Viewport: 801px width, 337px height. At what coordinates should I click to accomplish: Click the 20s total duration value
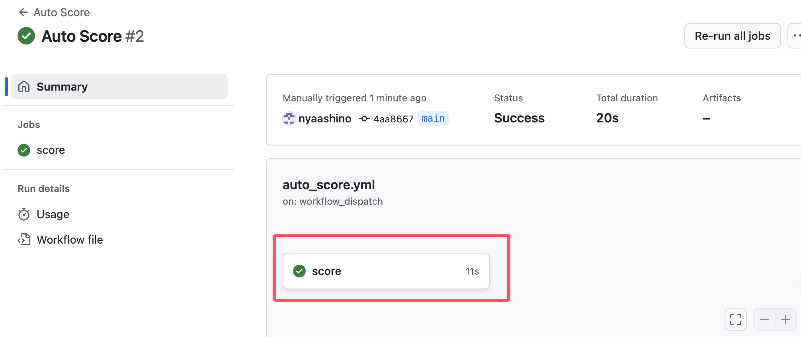pyautogui.click(x=607, y=118)
